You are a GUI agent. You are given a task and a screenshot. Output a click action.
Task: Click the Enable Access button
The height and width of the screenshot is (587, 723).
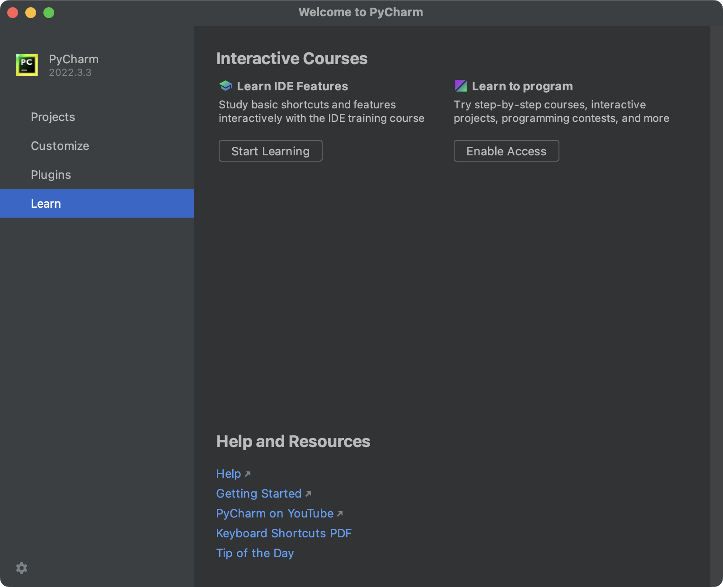click(507, 151)
